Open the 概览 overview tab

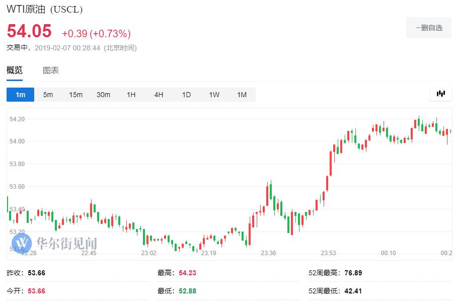click(x=15, y=70)
